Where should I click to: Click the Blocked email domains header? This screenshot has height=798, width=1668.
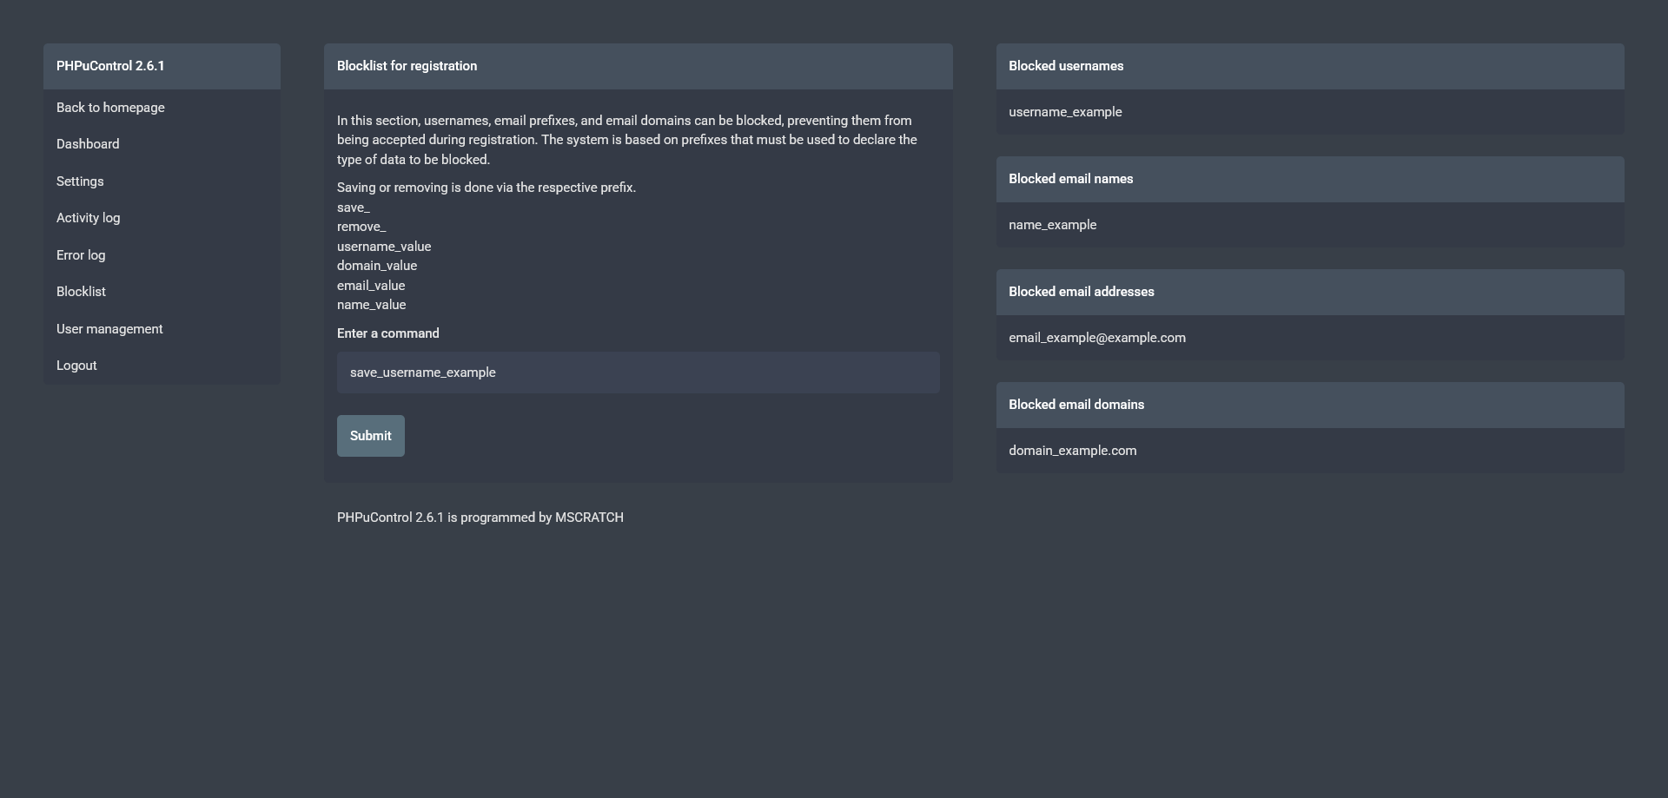pos(1076,405)
